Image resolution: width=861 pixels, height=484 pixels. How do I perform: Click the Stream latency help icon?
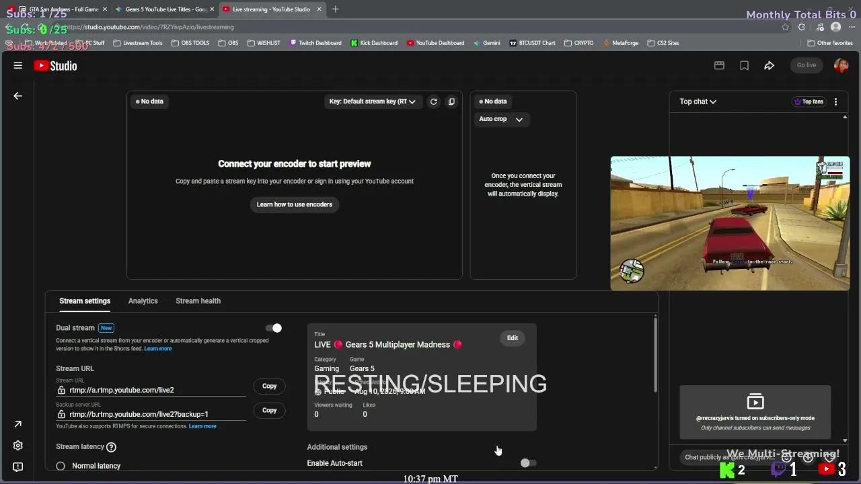click(x=112, y=447)
